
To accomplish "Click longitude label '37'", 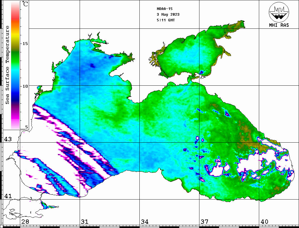I will tap(205, 221).
